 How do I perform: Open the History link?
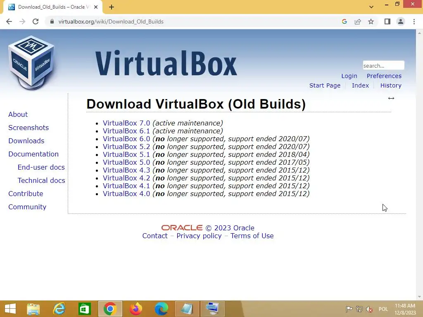(x=391, y=85)
